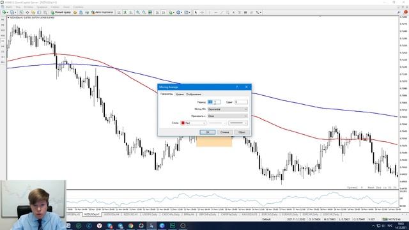Open the line style dropdown in dialog
The height and width of the screenshot is (230, 409).
pyautogui.click(x=217, y=123)
